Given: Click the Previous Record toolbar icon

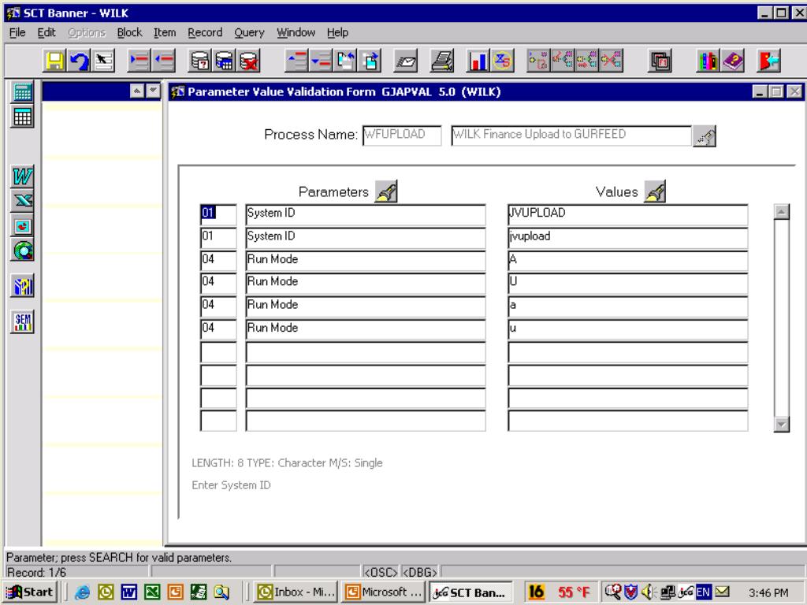Looking at the screenshot, I should coord(296,61).
